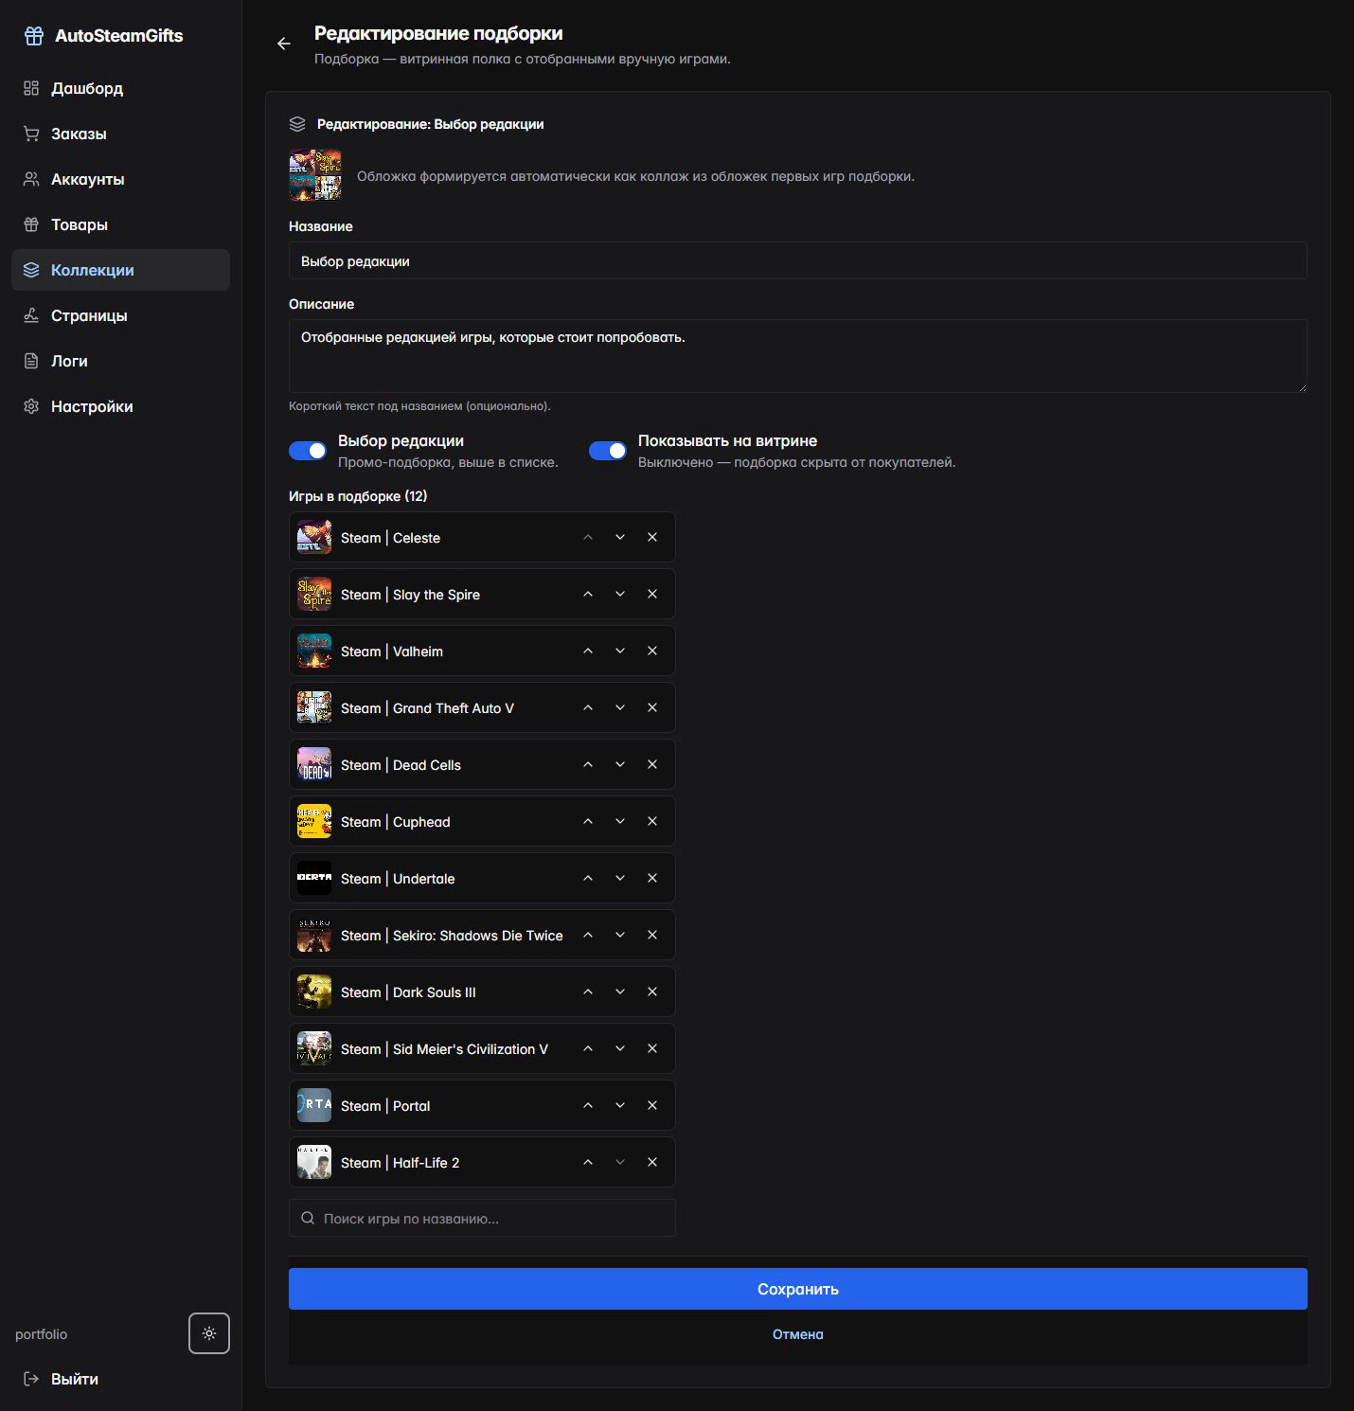Remove Half-Life 2 from the collection
The width and height of the screenshot is (1354, 1411).
click(652, 1162)
